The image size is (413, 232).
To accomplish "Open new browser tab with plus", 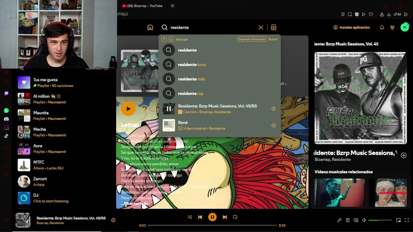I will click(172, 6).
